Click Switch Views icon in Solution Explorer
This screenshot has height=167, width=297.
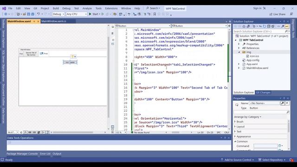248,26
